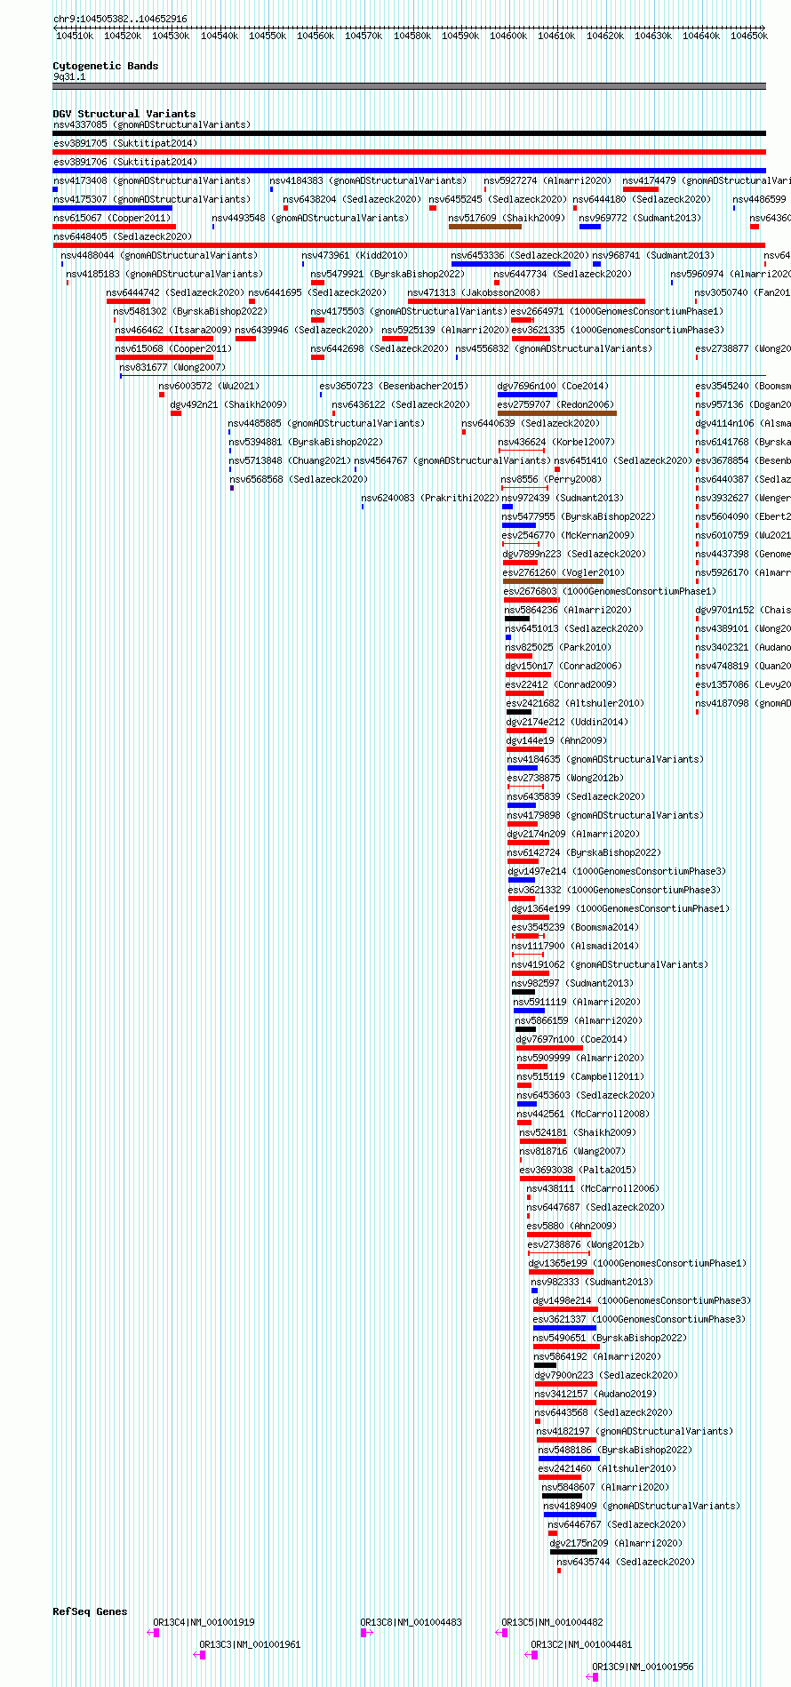Click esv2664971 (1000GenomesConsortiumPhase1) label

617,311
